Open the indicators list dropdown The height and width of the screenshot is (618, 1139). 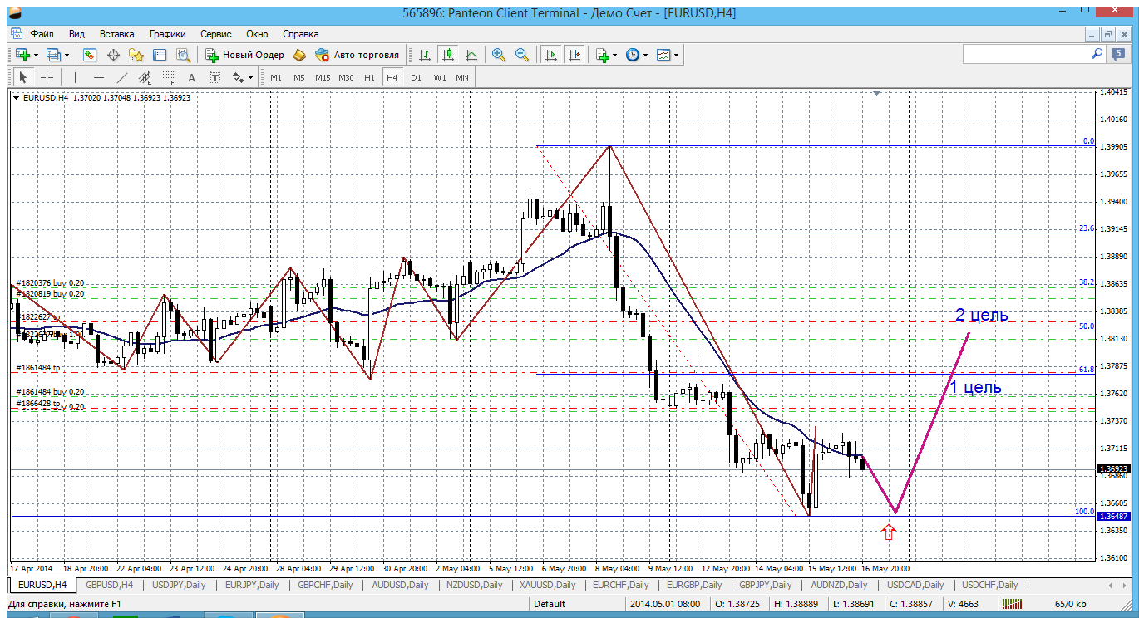(x=614, y=55)
